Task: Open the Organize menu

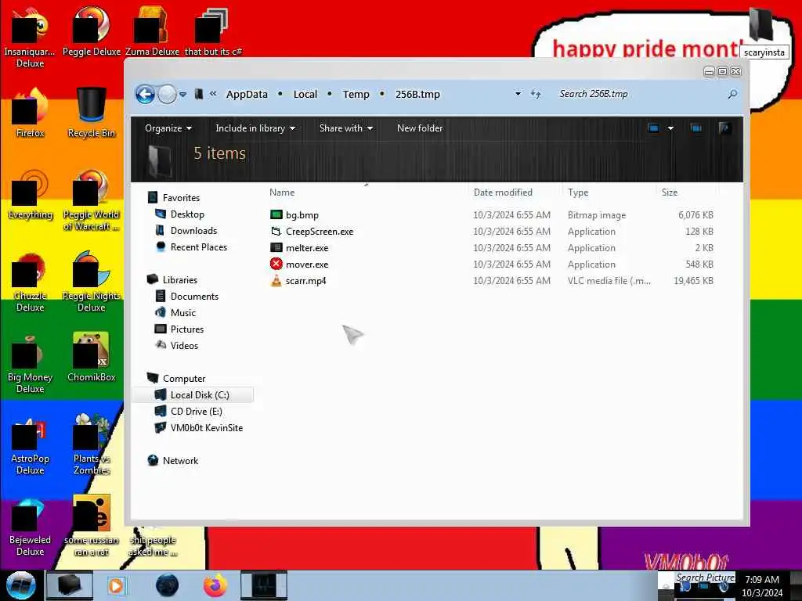Action: (168, 128)
